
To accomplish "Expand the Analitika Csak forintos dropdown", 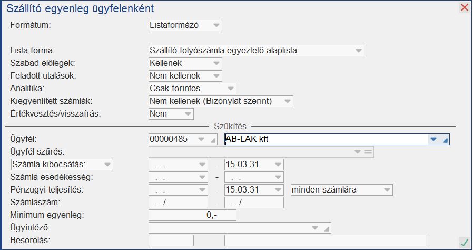I will click(230, 89).
